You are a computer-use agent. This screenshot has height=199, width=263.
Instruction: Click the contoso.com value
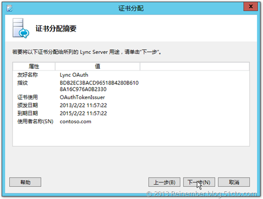point(76,122)
